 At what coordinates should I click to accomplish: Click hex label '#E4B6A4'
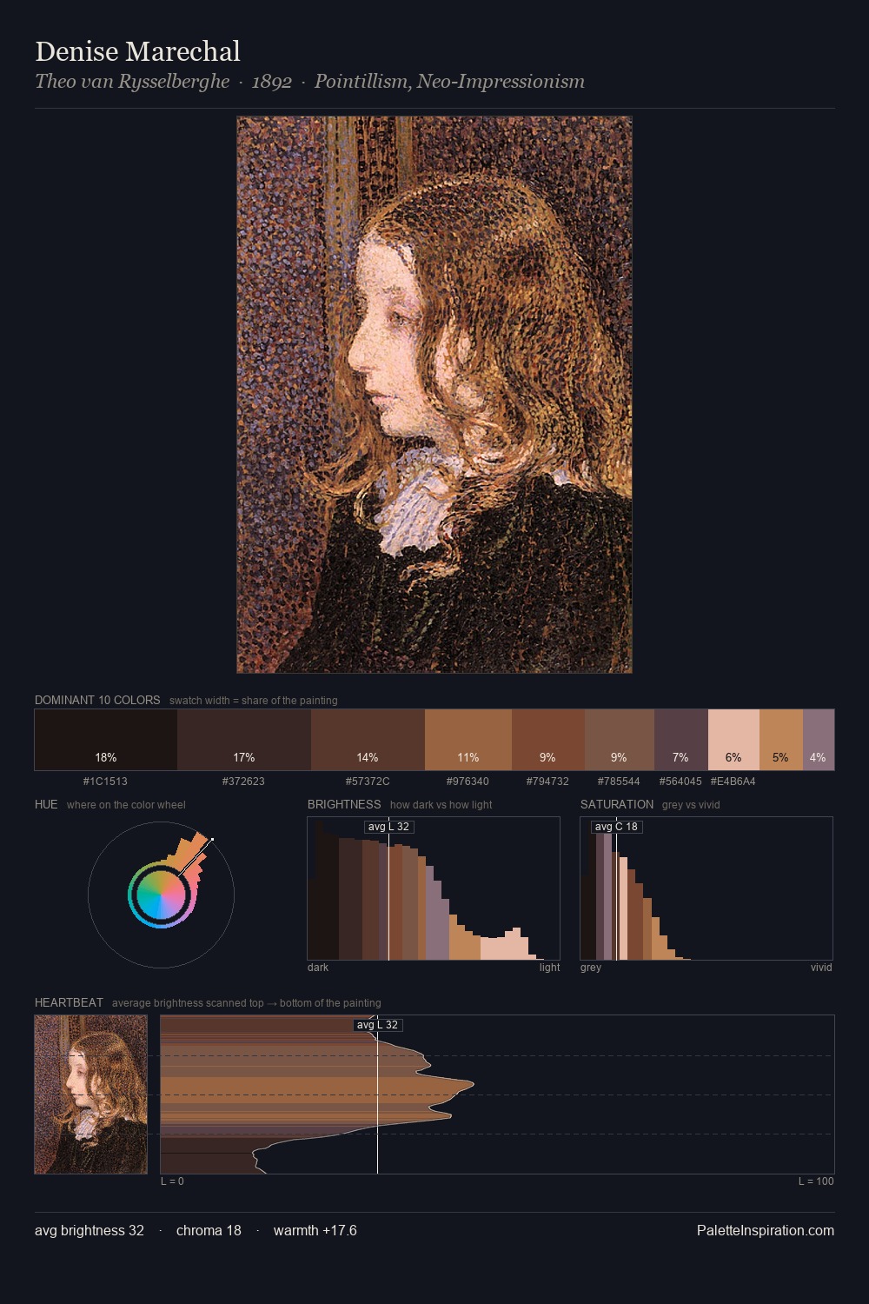[x=733, y=782]
